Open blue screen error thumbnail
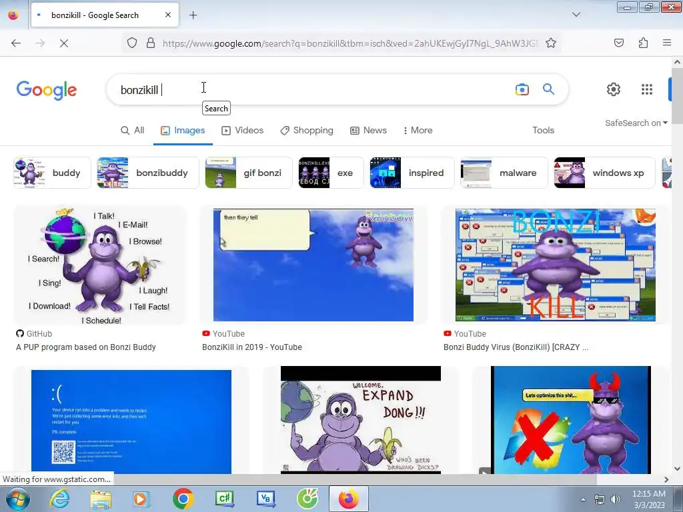 [131, 422]
